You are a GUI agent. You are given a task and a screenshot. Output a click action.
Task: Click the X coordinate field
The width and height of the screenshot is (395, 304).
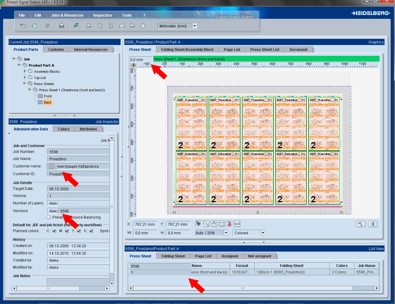click(145, 224)
